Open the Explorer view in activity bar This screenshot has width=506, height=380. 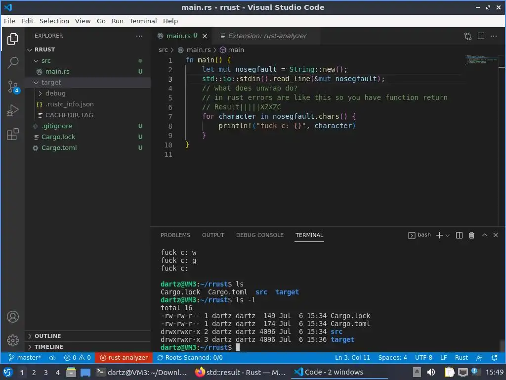12,39
